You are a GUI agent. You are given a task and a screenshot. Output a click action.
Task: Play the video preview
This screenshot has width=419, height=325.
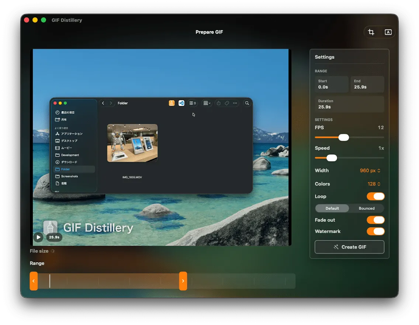38,237
